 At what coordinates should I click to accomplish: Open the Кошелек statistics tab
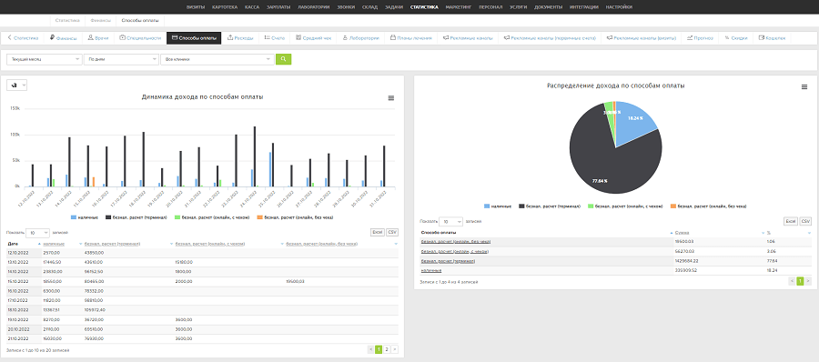[772, 38]
